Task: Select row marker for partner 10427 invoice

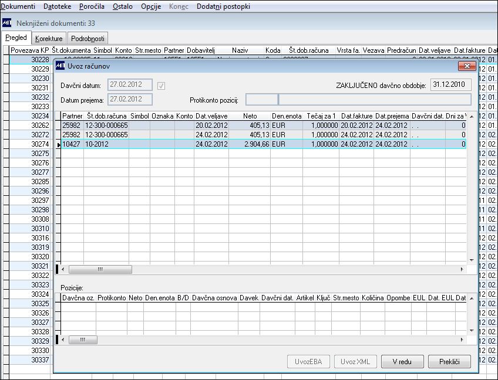Action: click(x=58, y=144)
